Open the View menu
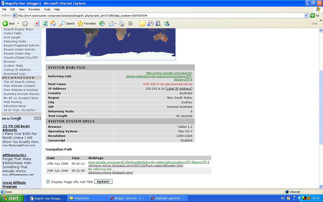Screen dimensions: 323x202 (x=22, y=9)
